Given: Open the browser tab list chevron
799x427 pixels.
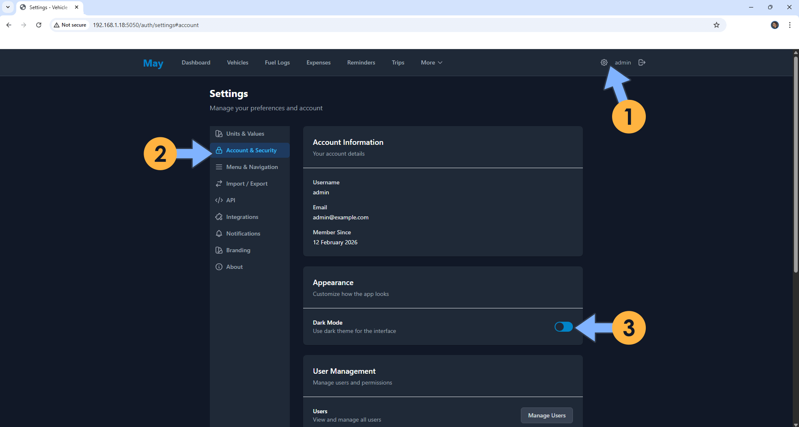Looking at the screenshot, I should click(7, 7).
